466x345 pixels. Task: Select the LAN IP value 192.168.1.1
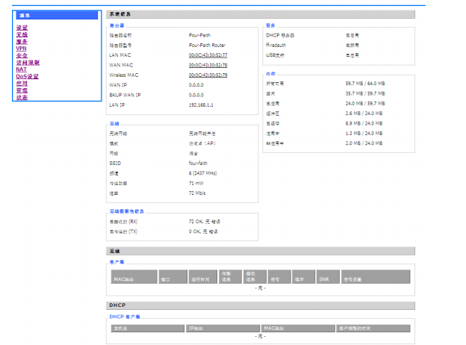[201, 105]
